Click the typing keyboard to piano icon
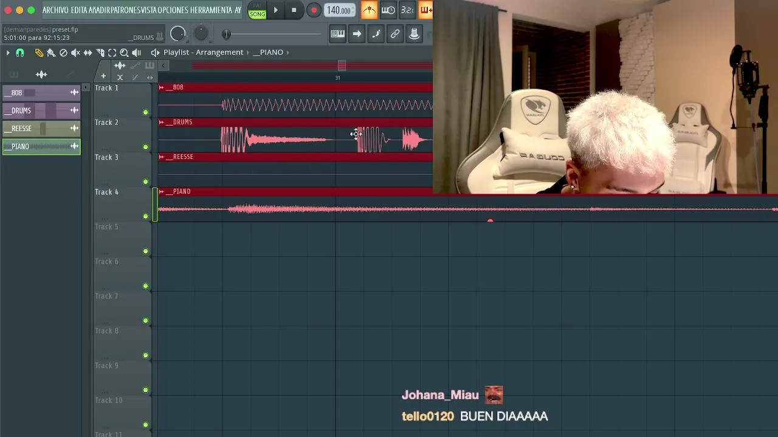The image size is (778, 437). [337, 34]
